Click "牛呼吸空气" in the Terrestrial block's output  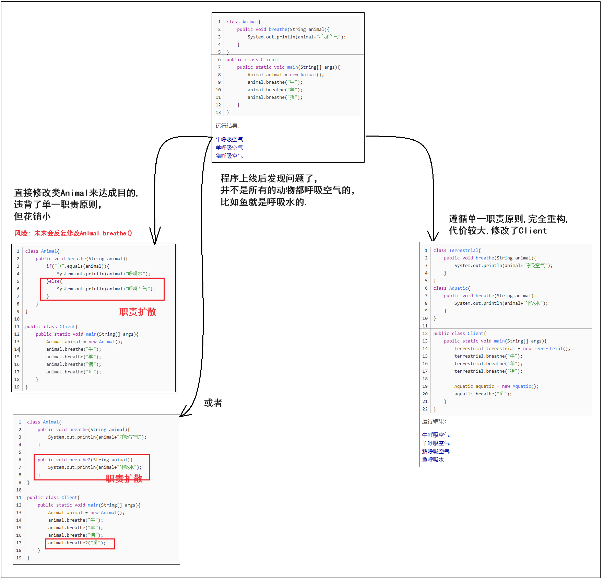pos(436,435)
